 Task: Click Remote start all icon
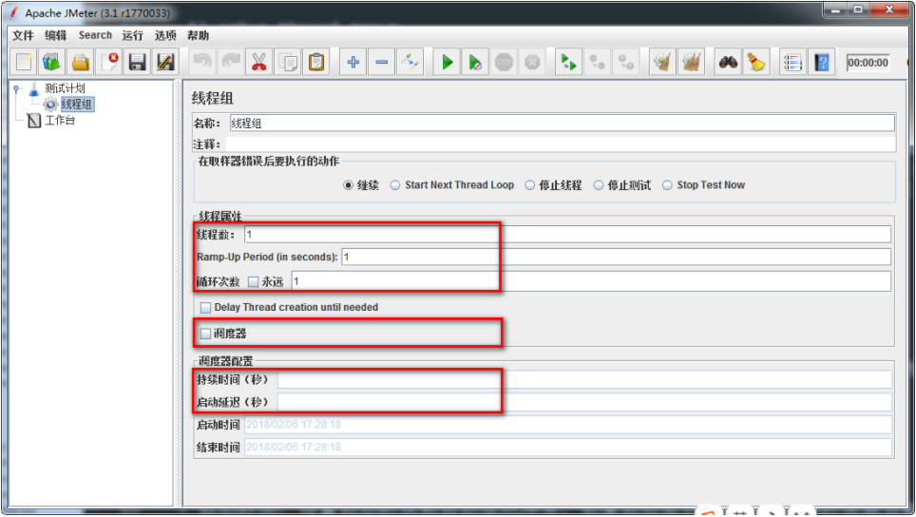point(568,62)
